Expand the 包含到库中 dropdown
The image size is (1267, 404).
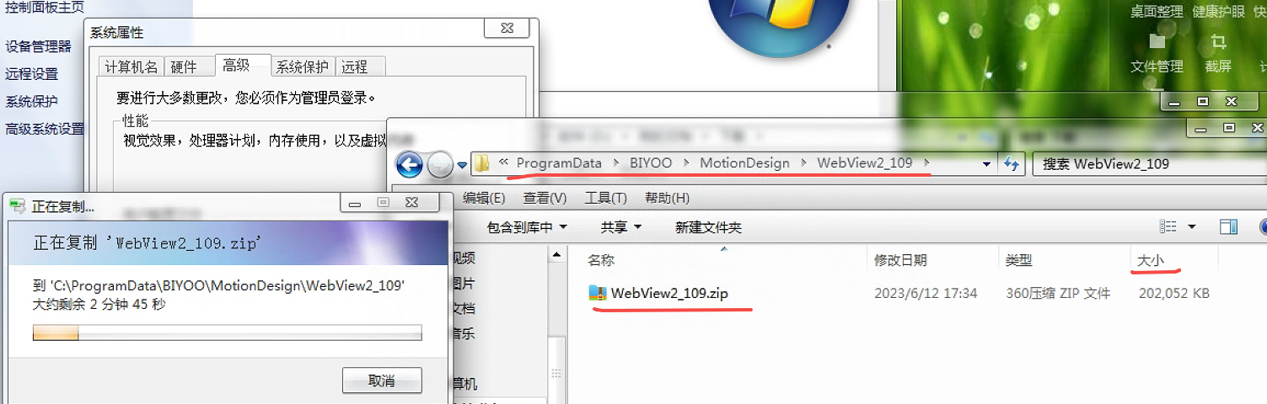[527, 227]
